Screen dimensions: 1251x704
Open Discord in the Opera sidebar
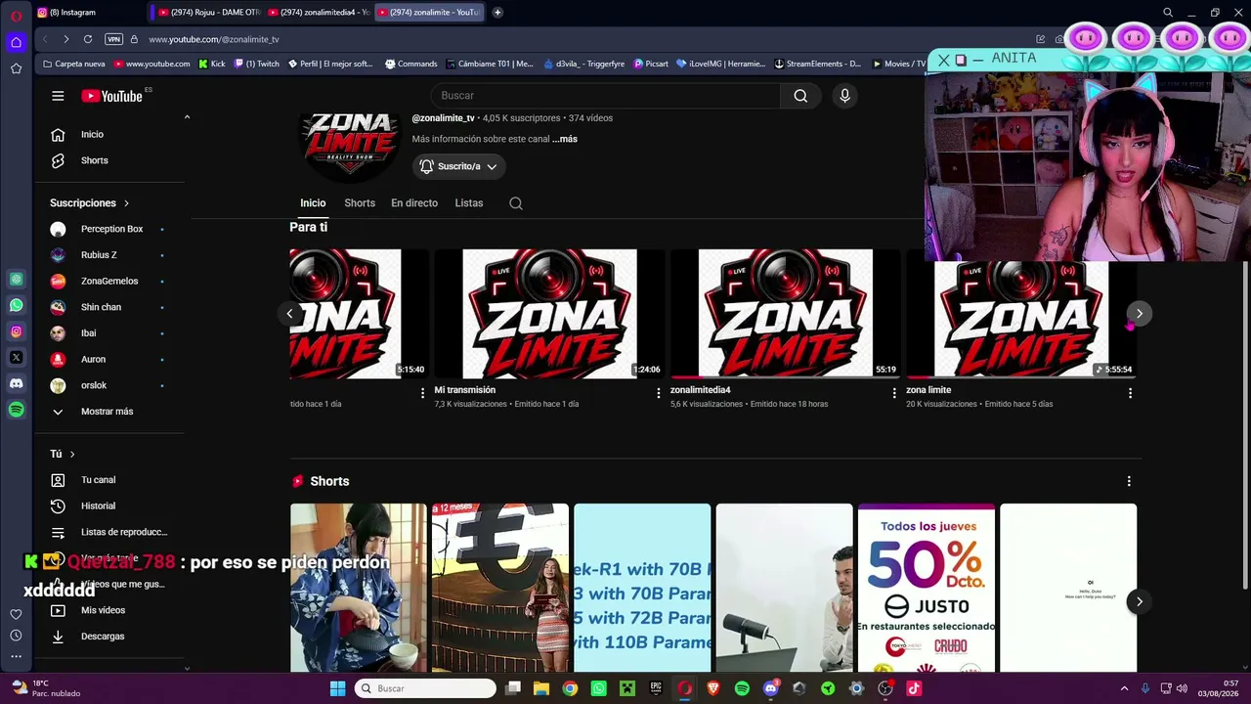pyautogui.click(x=16, y=384)
